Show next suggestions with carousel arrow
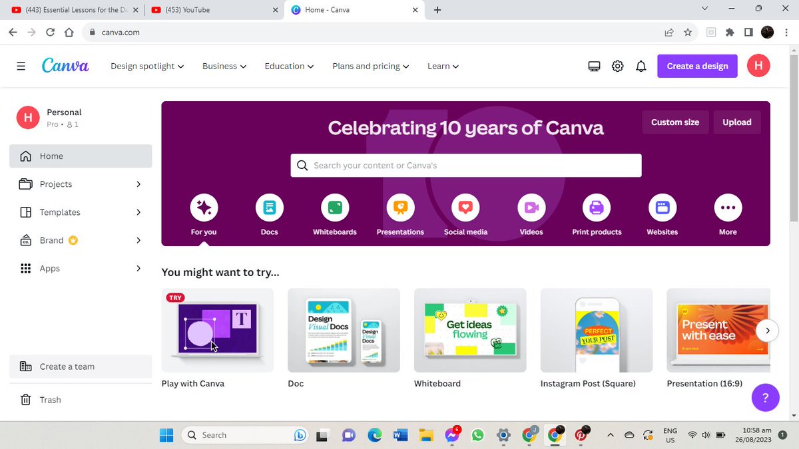The height and width of the screenshot is (449, 799). point(768,331)
